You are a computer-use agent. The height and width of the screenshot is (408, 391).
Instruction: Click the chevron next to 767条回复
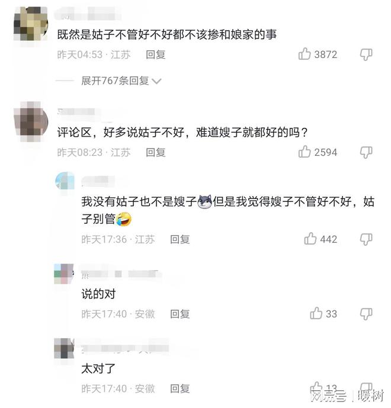click(x=156, y=82)
